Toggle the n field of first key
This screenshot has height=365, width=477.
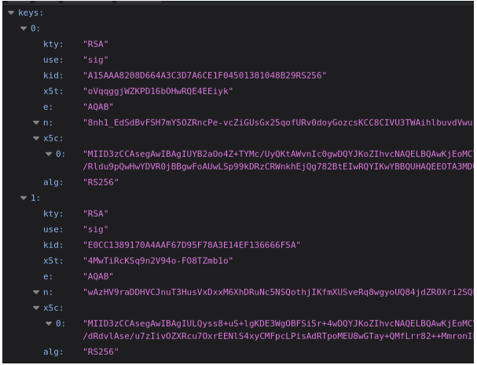pos(36,122)
